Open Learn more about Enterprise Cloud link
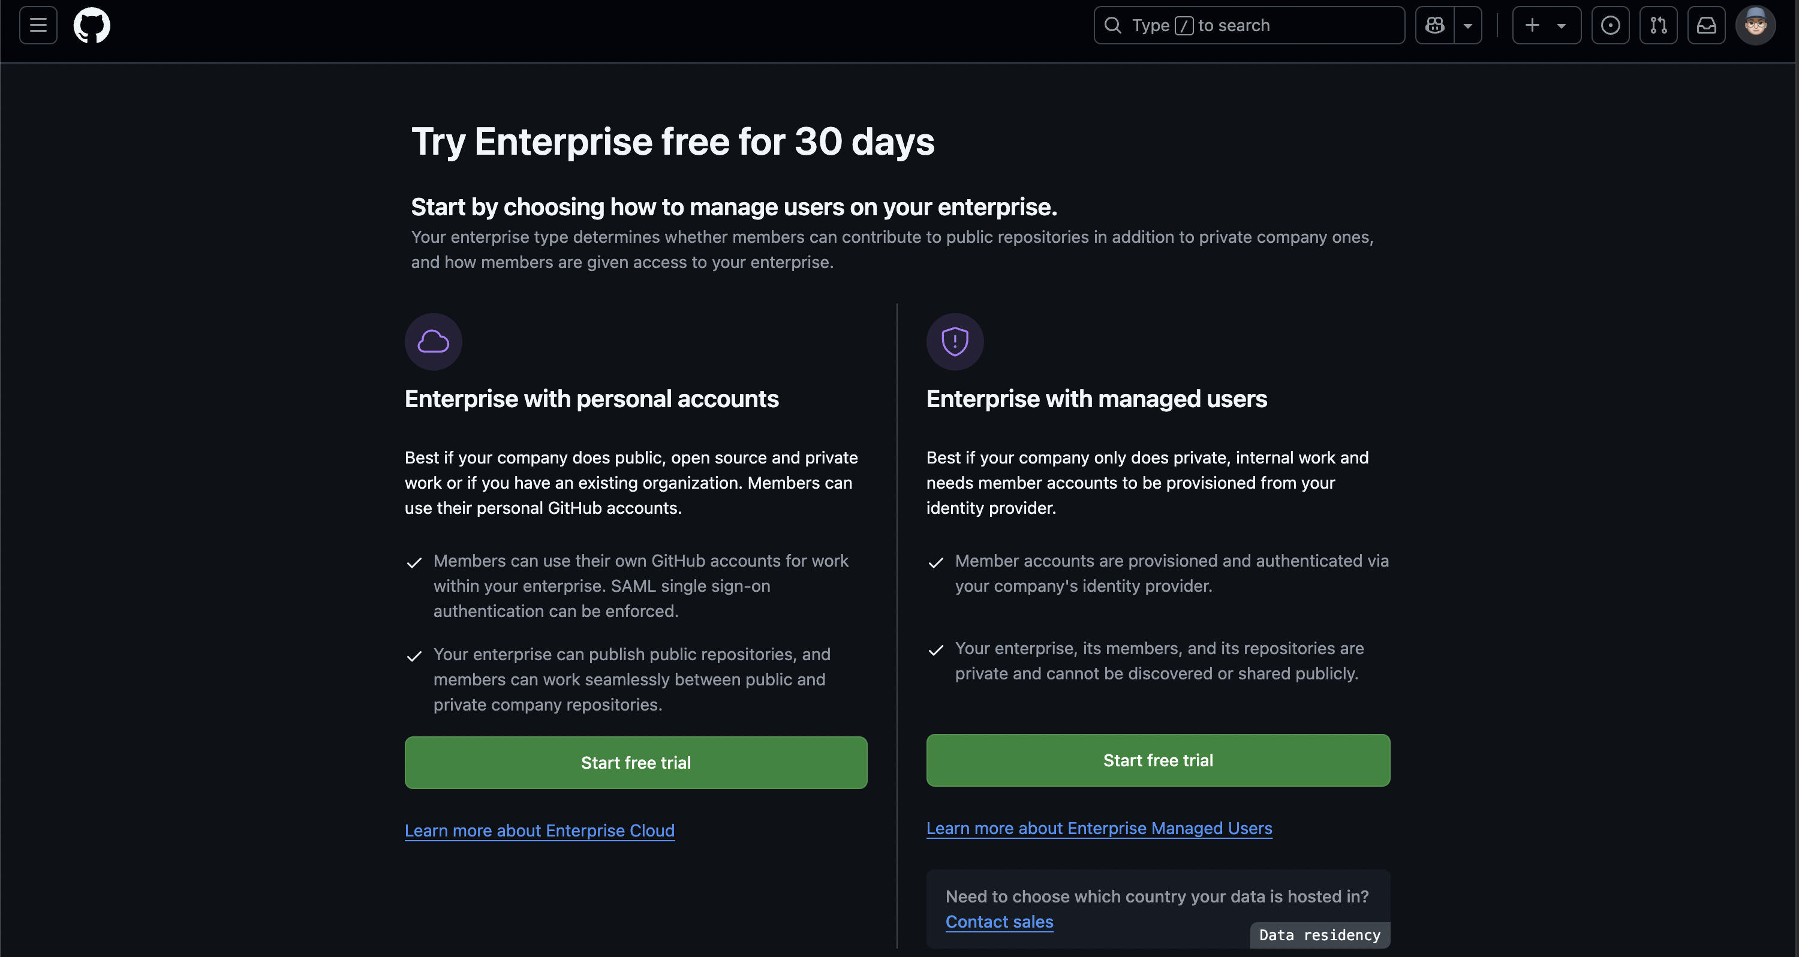The width and height of the screenshot is (1799, 957). (x=540, y=830)
